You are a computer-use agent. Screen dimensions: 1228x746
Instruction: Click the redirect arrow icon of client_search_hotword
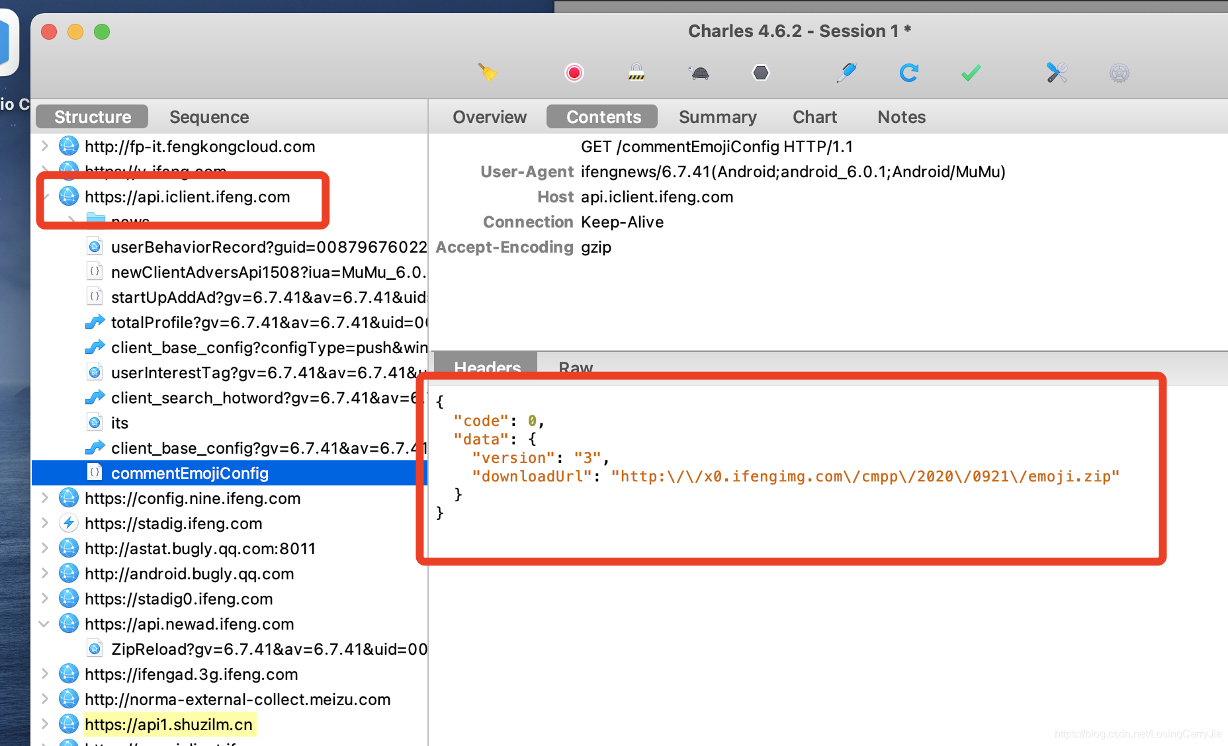click(95, 397)
